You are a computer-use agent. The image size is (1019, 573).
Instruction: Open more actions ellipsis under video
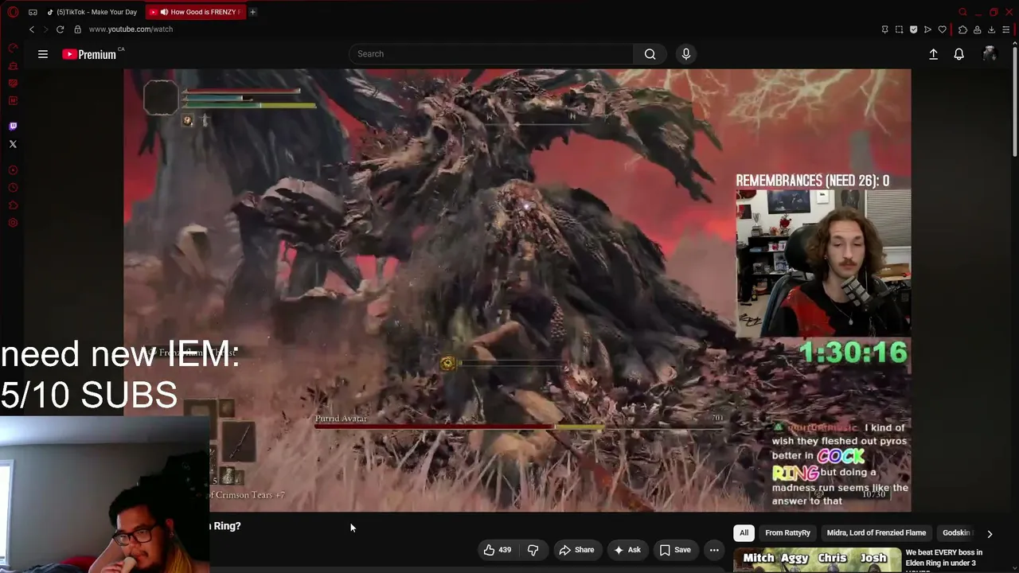pos(714,550)
